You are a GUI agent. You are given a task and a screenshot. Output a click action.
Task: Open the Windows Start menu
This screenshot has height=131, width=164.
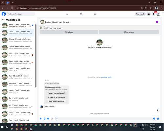pos(2,127)
